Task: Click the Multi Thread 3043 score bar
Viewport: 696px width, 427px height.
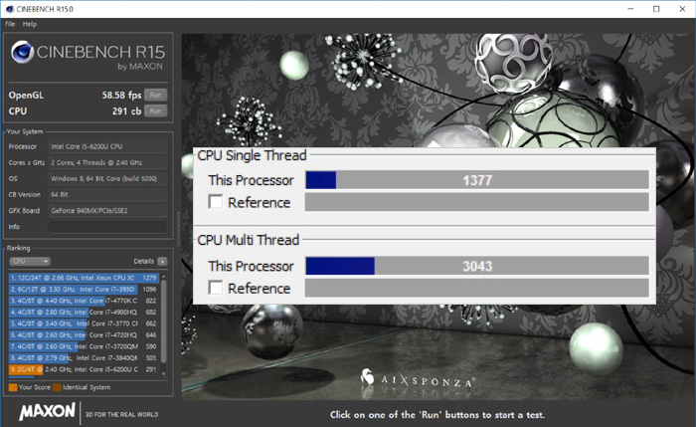Action: pos(477,266)
